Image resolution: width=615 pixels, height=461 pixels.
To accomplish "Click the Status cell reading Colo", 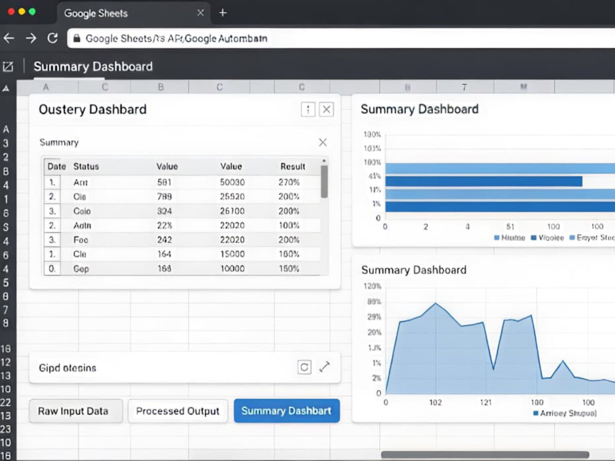I will (x=82, y=211).
